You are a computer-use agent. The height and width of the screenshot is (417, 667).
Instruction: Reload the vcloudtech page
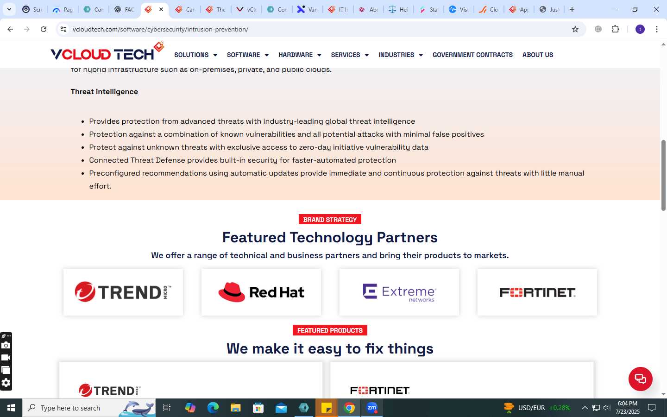pyautogui.click(x=44, y=29)
